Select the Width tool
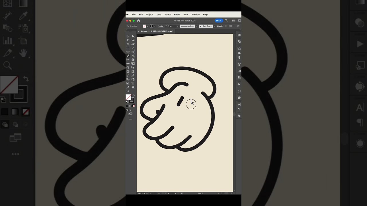Image resolution: width=367 pixels, height=206 pixels. click(x=128, y=64)
